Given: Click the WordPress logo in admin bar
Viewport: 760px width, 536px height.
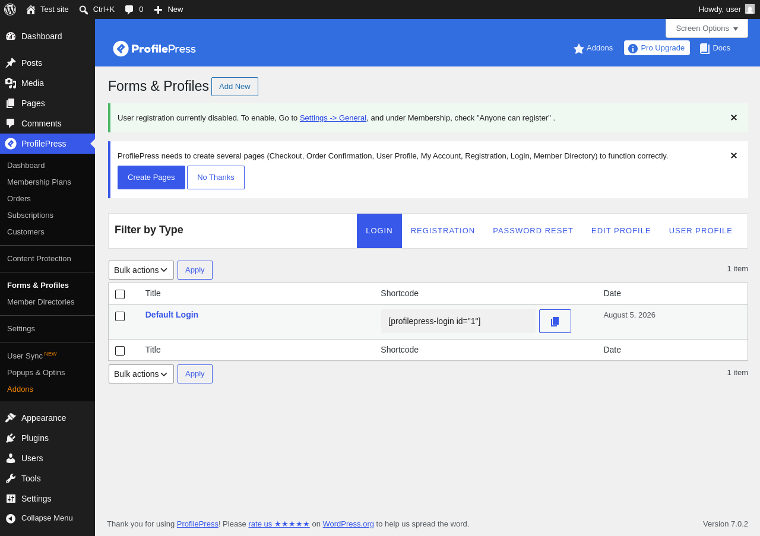Looking at the screenshot, I should coord(10,9).
